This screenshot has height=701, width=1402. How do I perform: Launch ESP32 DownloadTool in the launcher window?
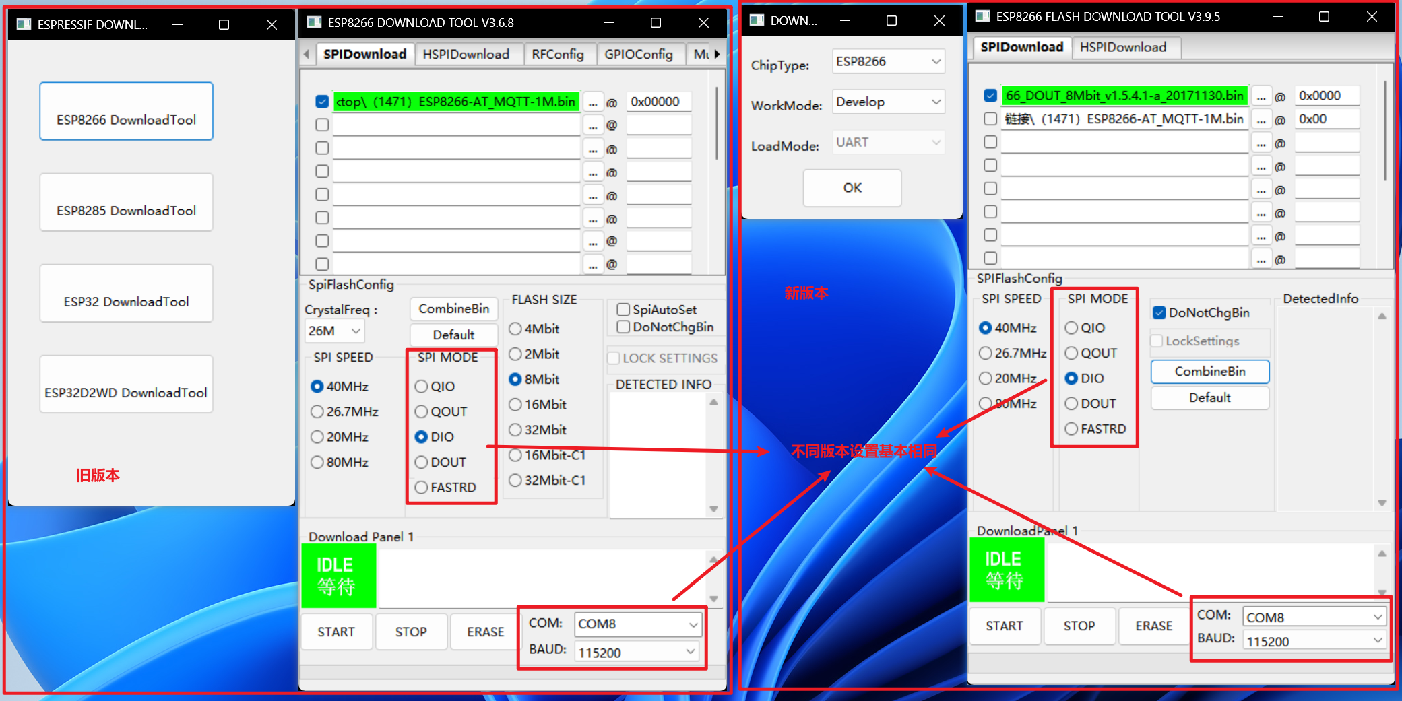[127, 294]
